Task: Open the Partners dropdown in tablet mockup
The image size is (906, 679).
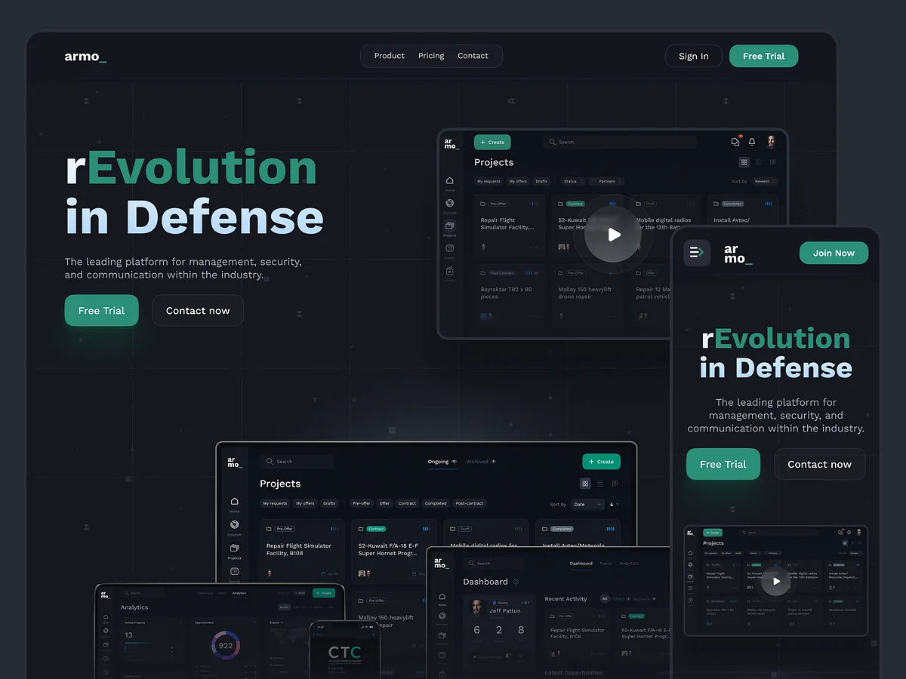Action: coord(607,181)
